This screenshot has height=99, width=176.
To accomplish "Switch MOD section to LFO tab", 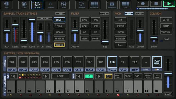I will click(139, 13).
